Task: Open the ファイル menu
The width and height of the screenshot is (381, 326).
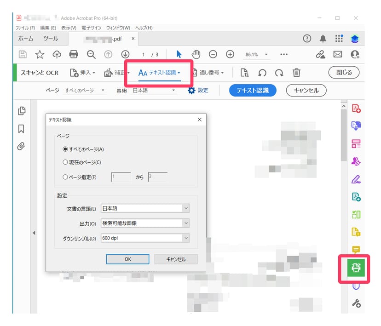Action: [x=25, y=28]
